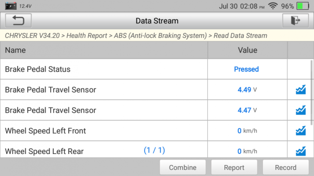Tap the battery voltage icon

11,6
